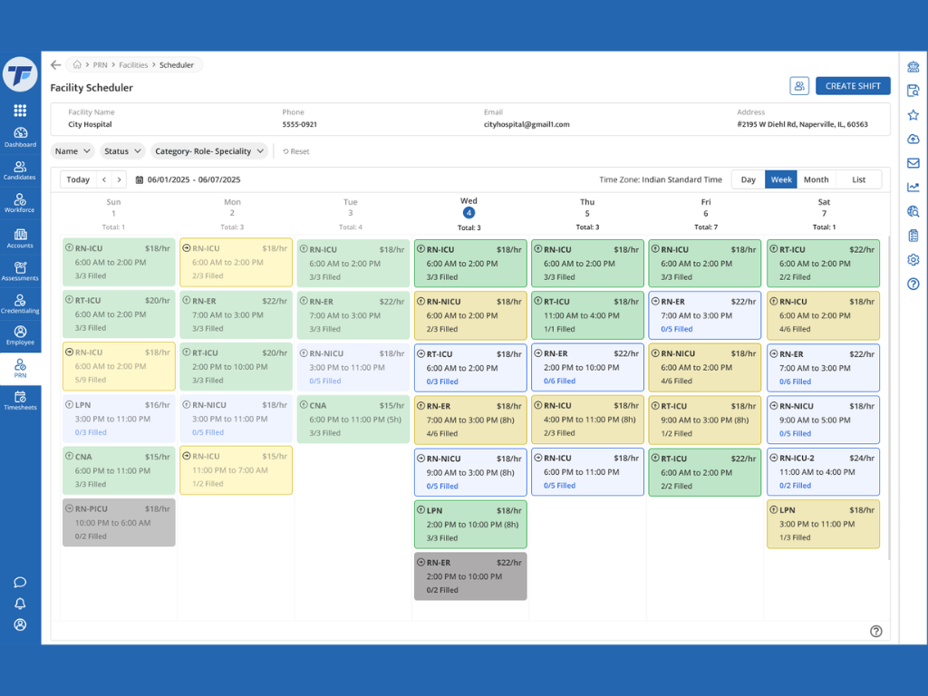Open Category- Role- Speciality dropdown
The width and height of the screenshot is (928, 696).
pyautogui.click(x=209, y=151)
